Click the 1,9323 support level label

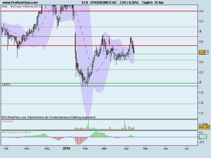[x=6, y=85]
